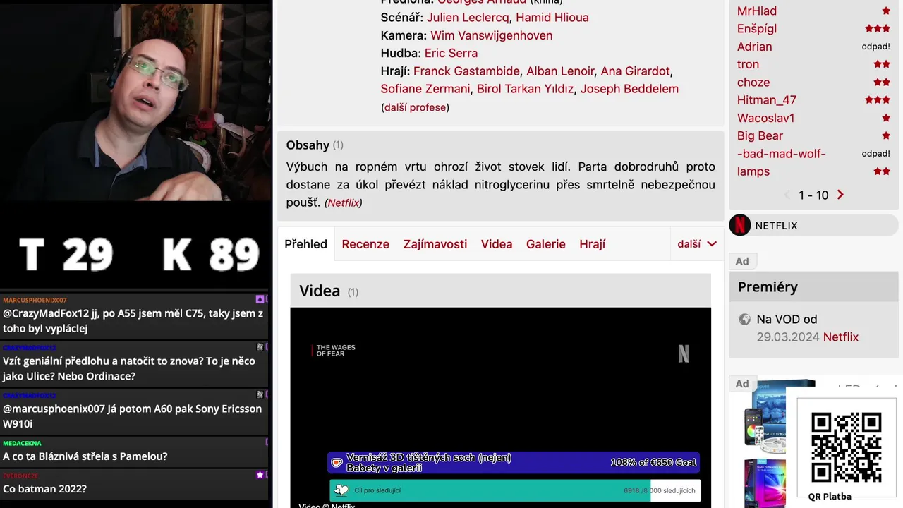The width and height of the screenshot is (903, 508).
Task: Click the 108% of €650 Goal bar
Action: 514,463
